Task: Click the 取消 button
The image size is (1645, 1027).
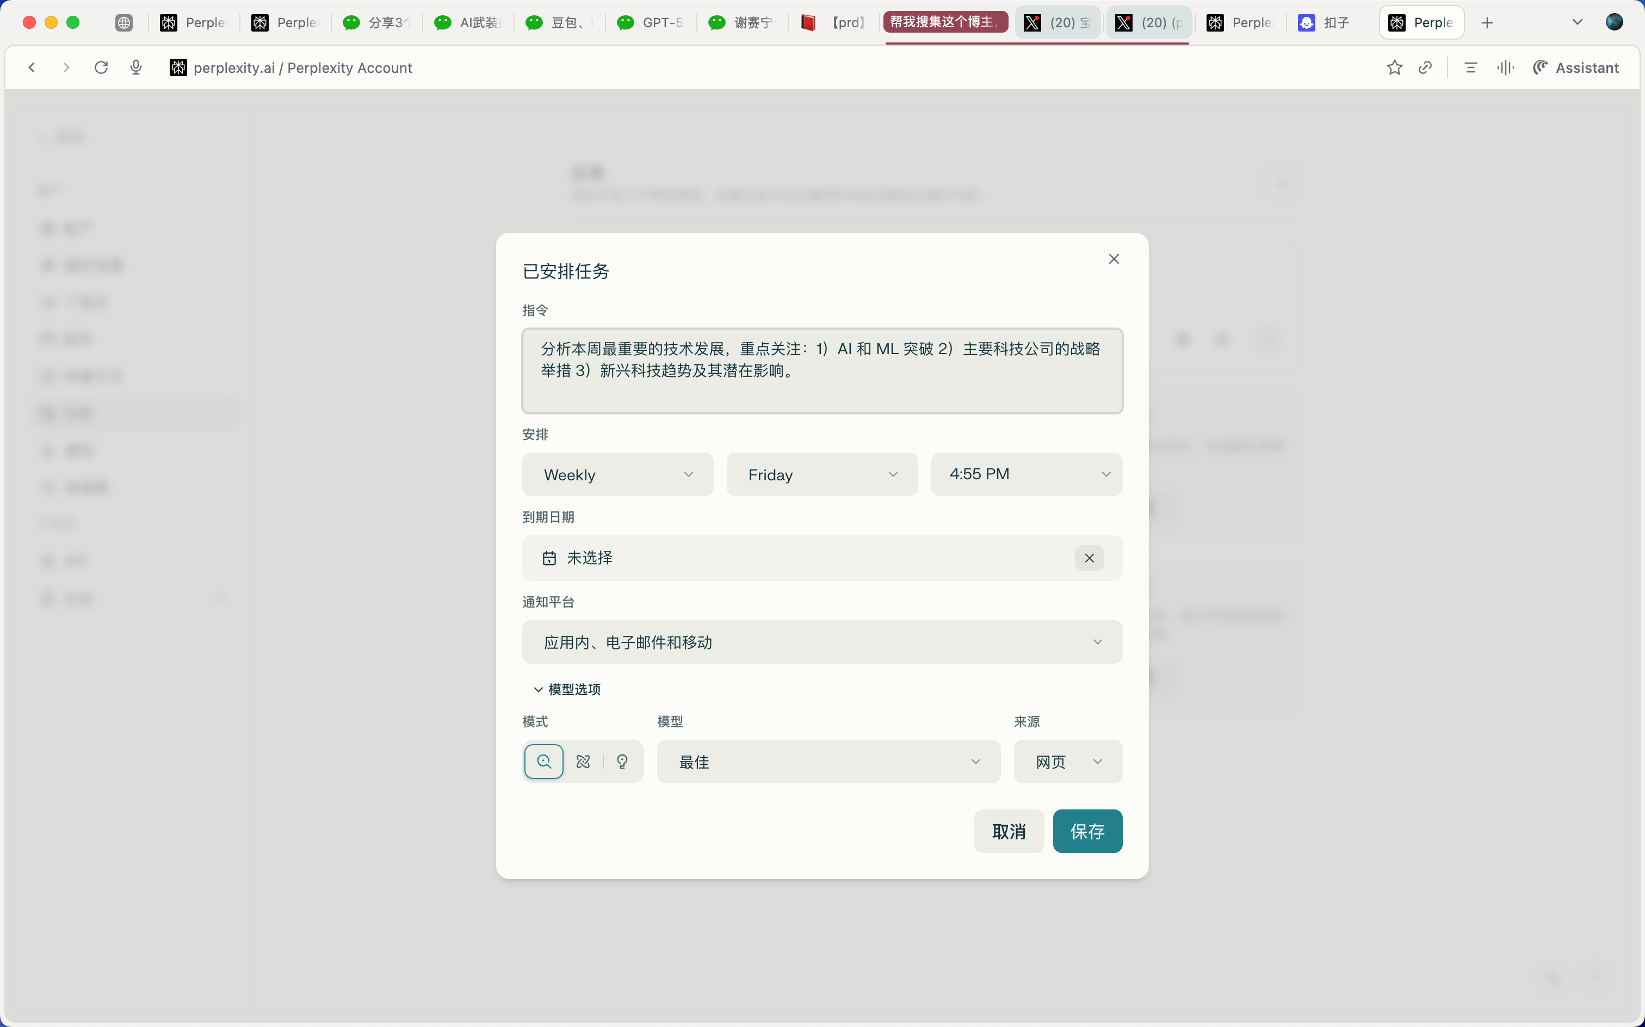Action: click(1009, 831)
